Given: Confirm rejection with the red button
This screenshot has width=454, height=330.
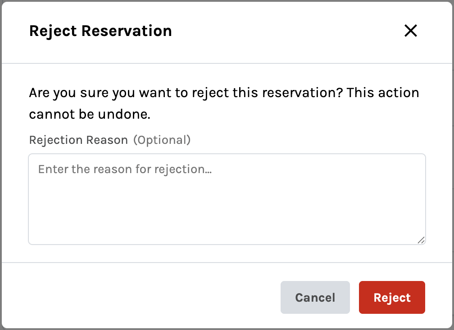Looking at the screenshot, I should 392,298.
